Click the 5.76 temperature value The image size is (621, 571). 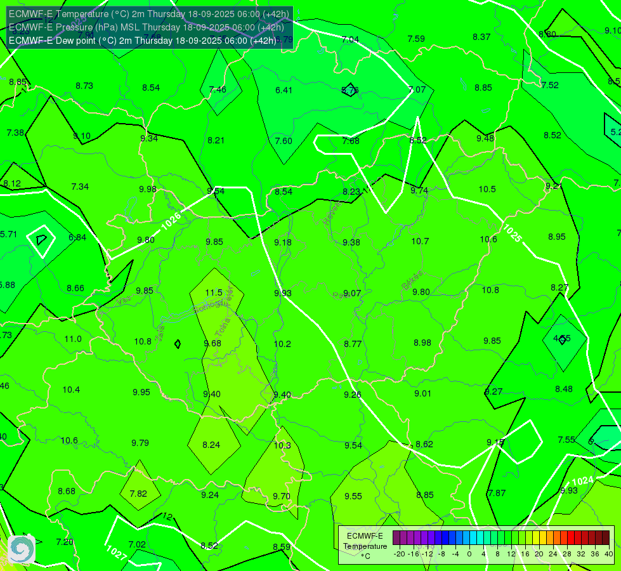[x=350, y=90]
